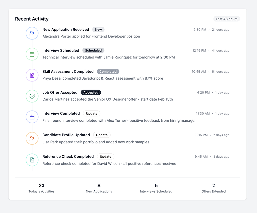The width and height of the screenshot is (257, 213).
Task: Select the David Wilson reference check description
Action: pyautogui.click(x=109, y=163)
